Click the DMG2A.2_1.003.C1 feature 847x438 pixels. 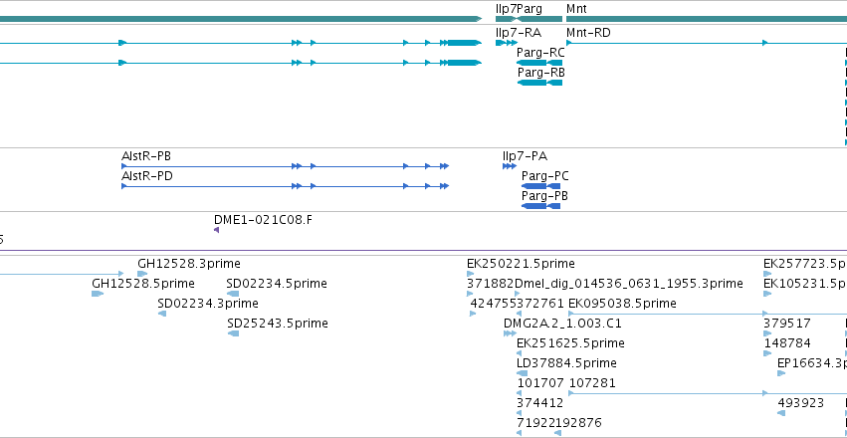tap(510, 333)
